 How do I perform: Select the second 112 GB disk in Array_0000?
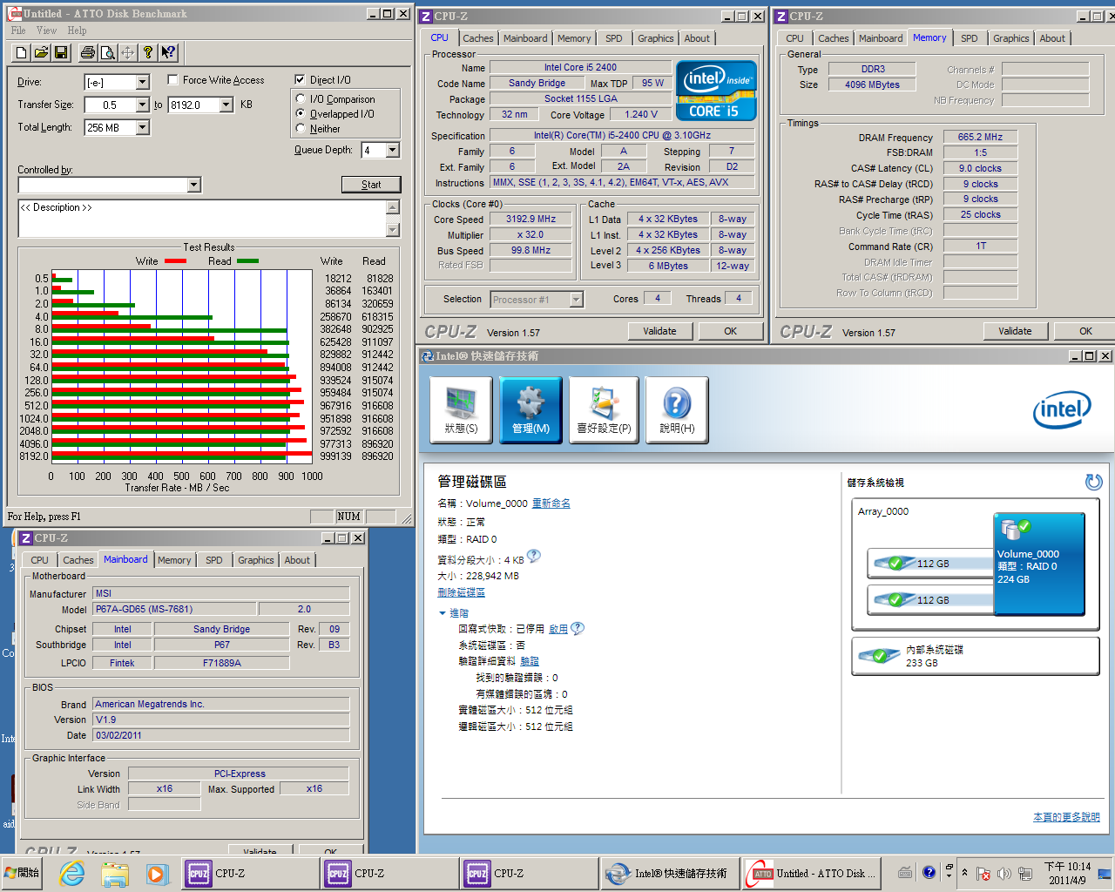click(x=930, y=600)
